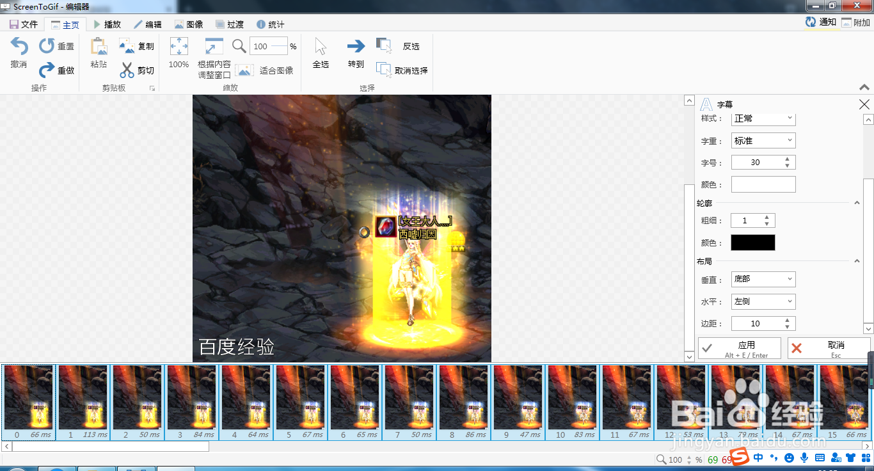874x471 pixels.
Task: Click the Select All (全选) cursor icon
Action: click(321, 47)
